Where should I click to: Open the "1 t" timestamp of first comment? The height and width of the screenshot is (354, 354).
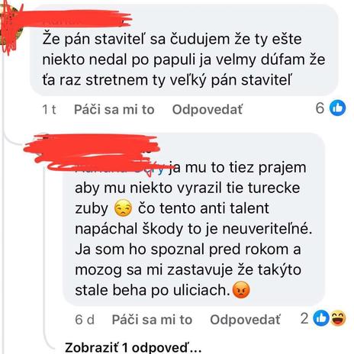49,110
